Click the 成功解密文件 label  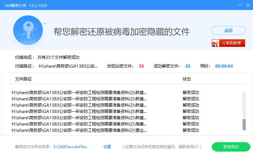coord(167,66)
